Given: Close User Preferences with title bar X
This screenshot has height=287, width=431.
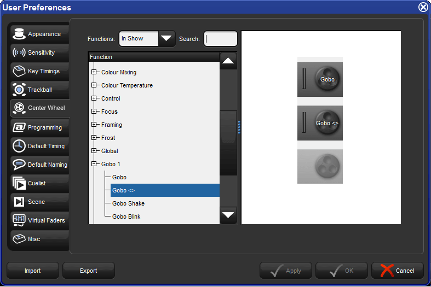Looking at the screenshot, I should [423, 7].
